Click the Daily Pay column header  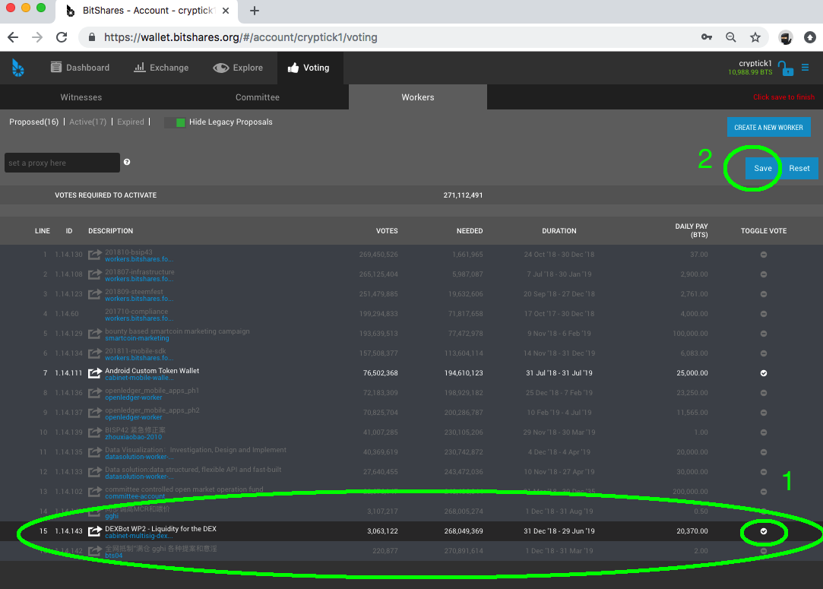(692, 230)
